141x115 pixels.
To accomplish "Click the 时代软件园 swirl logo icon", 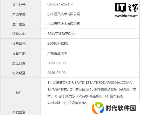I will click(98, 108).
